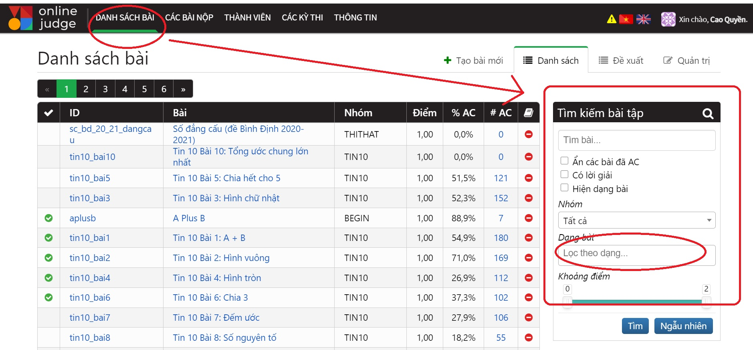753x350 pixels.
Task: Click the red minus icon for tin10_bai3
Action: 529,198
